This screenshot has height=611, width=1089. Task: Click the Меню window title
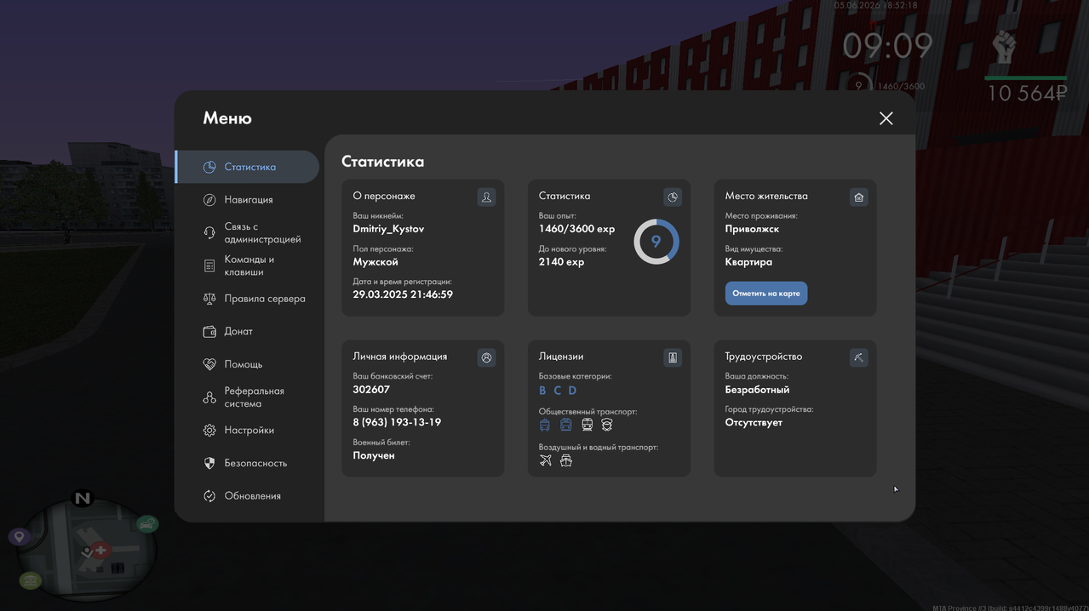click(x=227, y=118)
